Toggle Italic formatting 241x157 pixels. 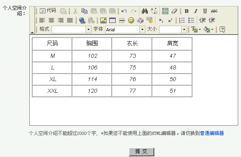196,11
